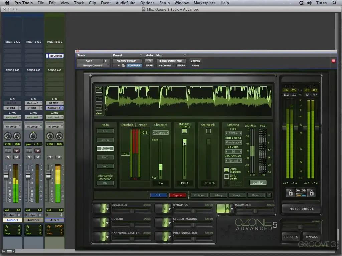Toggle the Maximizer module power button
This screenshot has width=342, height=256.
pyautogui.click(x=227, y=209)
